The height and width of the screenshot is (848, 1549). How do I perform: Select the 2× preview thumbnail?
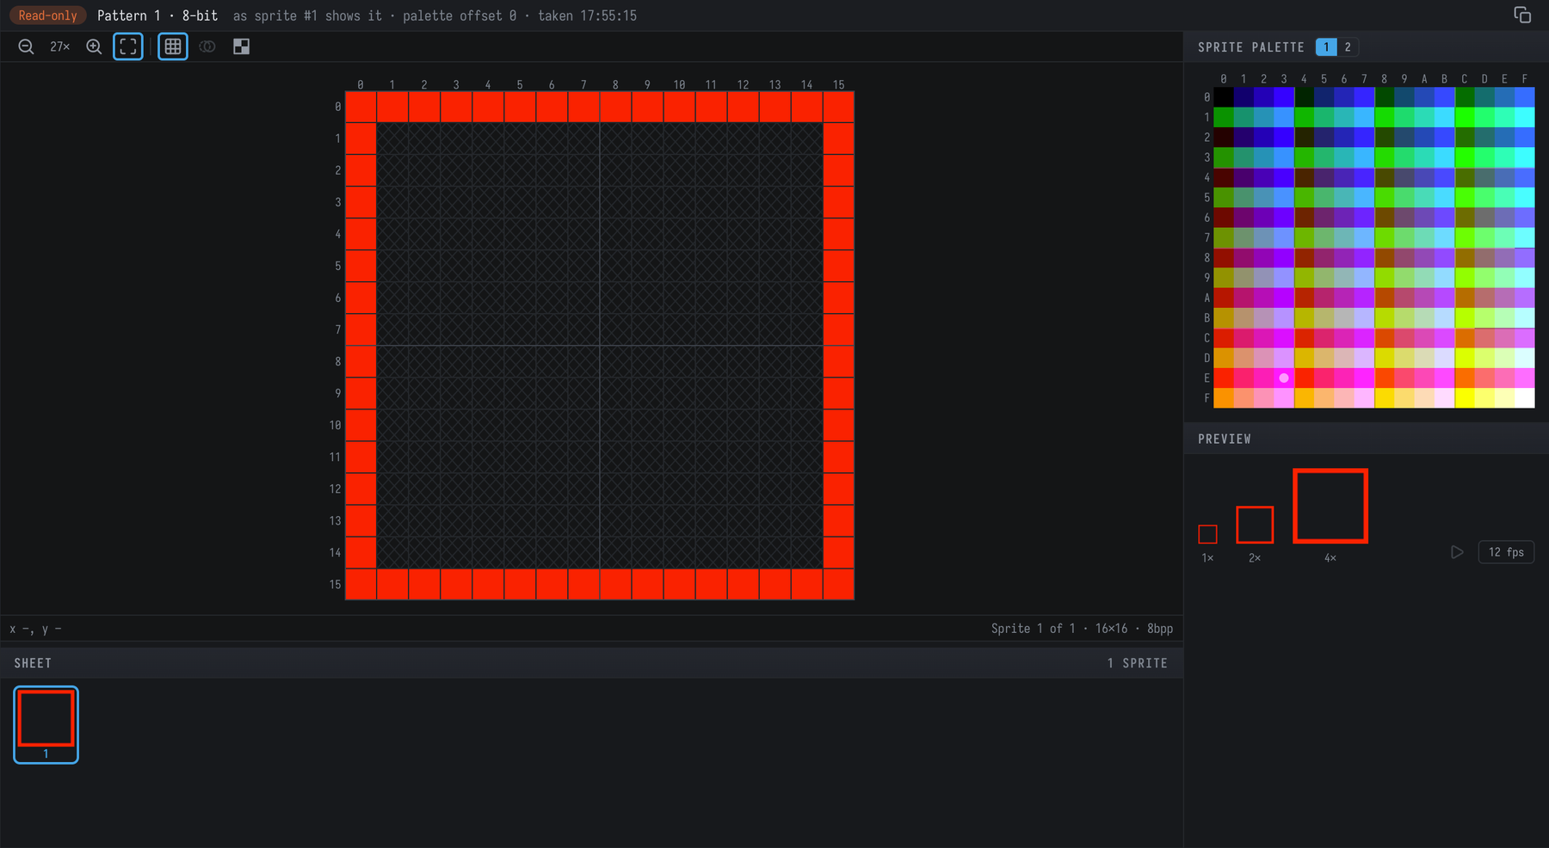coord(1255,525)
